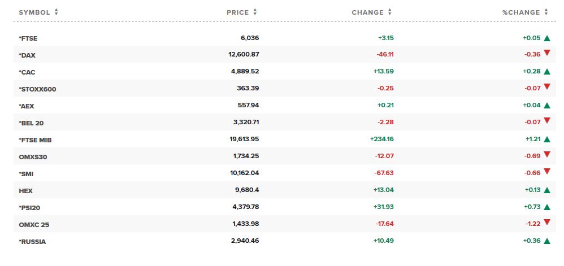
Task: Sort table by the PRICE column arrows
Action: 255,12
